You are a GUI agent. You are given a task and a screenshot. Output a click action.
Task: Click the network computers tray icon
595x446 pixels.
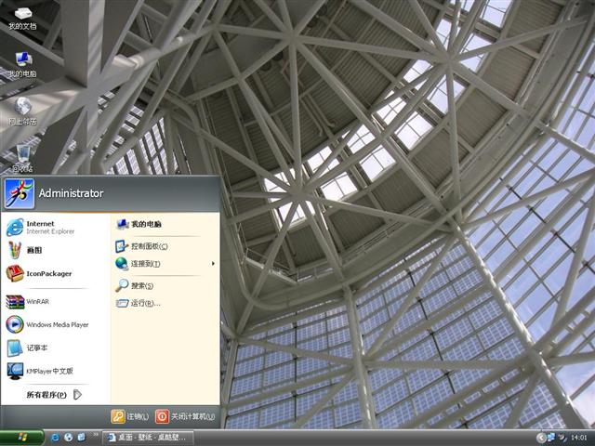pos(550,438)
